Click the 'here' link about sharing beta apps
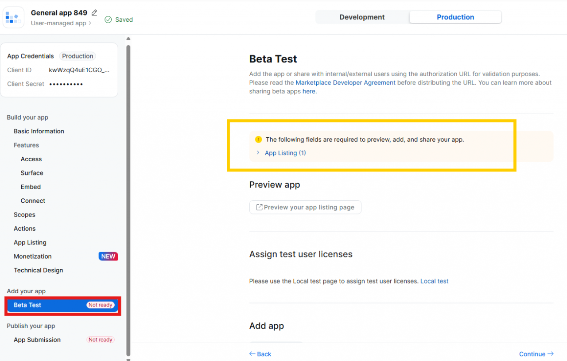 click(x=309, y=92)
